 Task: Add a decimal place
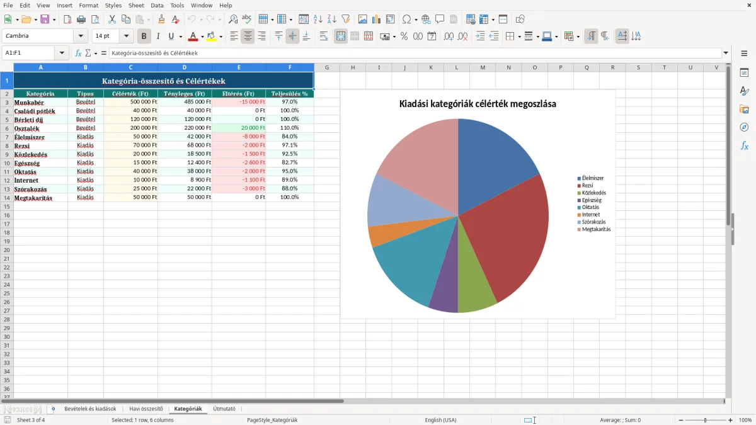[x=449, y=37]
